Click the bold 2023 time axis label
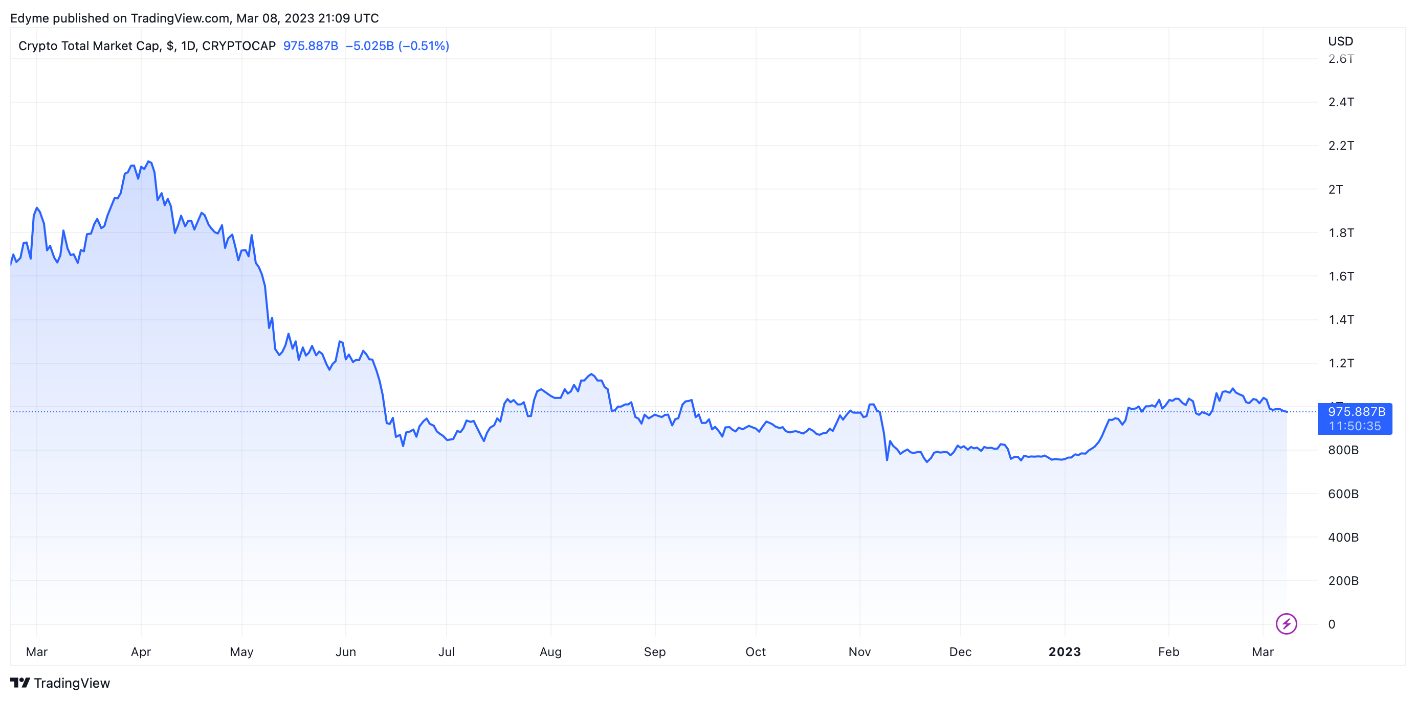The image size is (1416, 701). pos(1064,651)
